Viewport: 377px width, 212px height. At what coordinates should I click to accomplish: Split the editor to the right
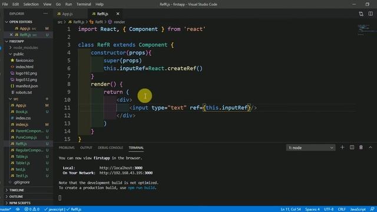pyautogui.click(x=371, y=14)
